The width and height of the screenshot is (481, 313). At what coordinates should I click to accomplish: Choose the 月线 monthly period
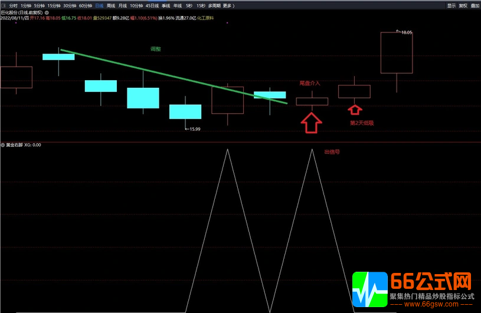click(x=122, y=5)
